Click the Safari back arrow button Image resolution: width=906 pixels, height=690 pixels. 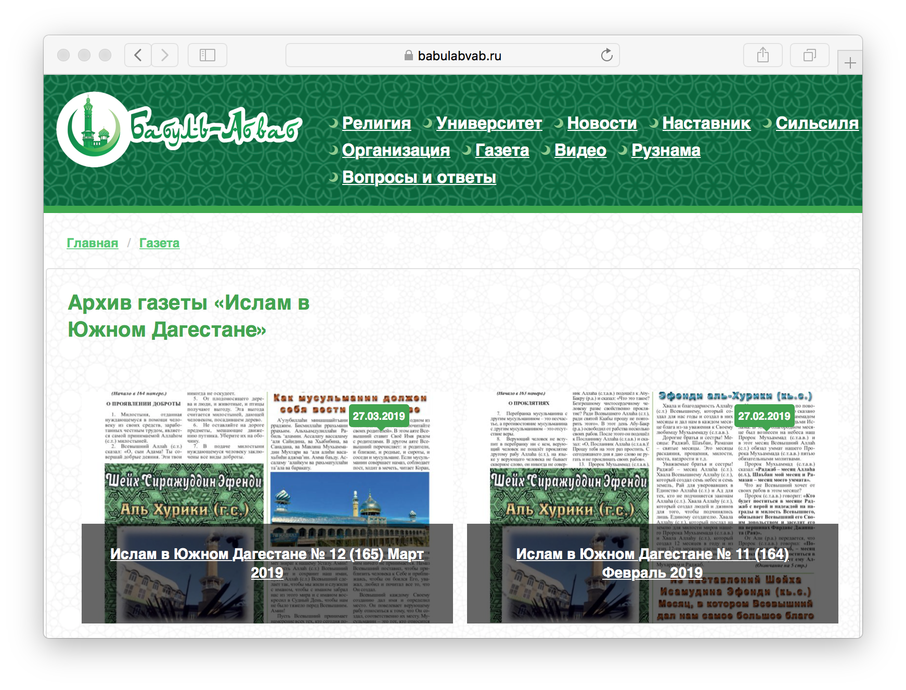[138, 55]
